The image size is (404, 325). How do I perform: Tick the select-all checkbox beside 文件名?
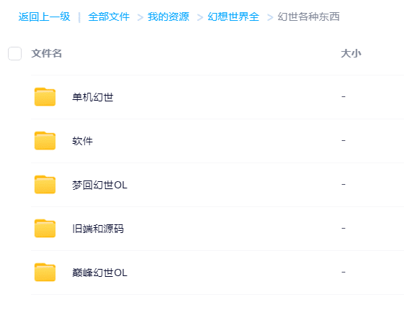[14, 53]
